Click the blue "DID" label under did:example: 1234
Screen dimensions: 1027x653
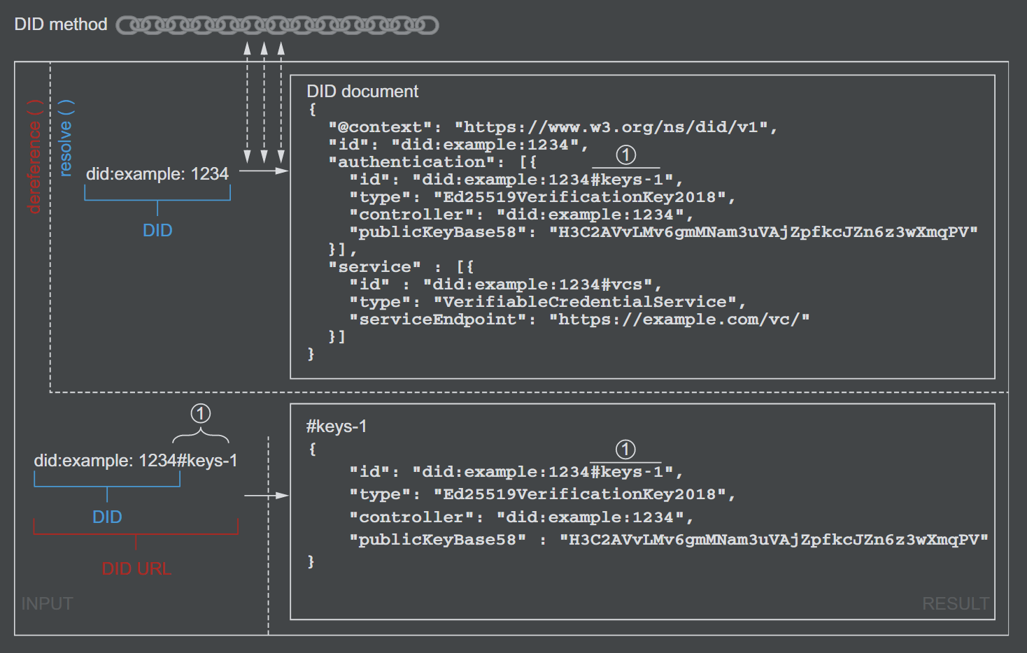pyautogui.click(x=157, y=230)
